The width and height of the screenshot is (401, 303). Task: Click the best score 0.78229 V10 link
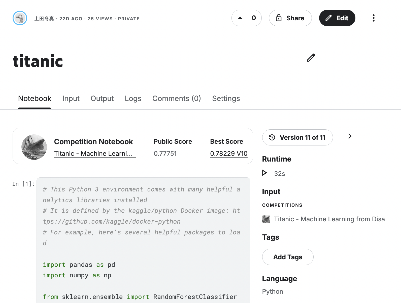[x=229, y=154]
